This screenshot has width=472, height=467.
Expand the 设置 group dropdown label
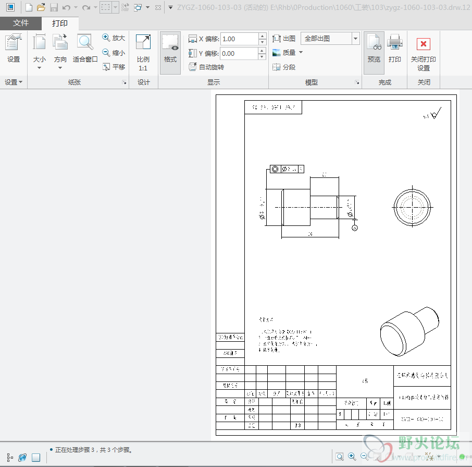coord(14,82)
